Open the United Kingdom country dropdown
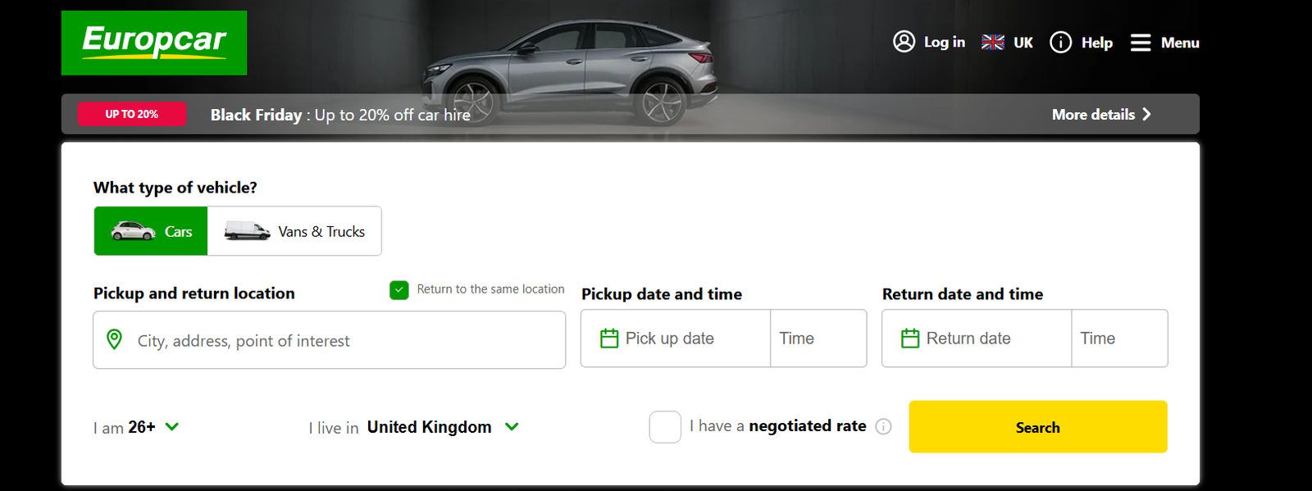Screen dimensions: 1312x491 [443, 426]
